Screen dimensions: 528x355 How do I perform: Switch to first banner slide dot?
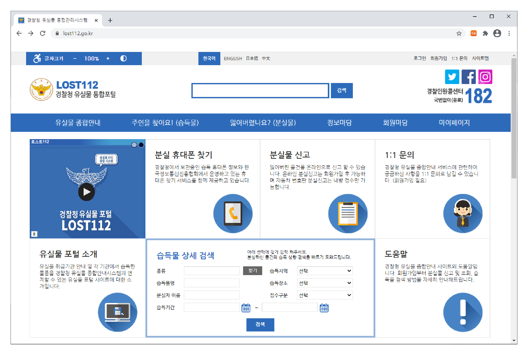[x=134, y=145]
